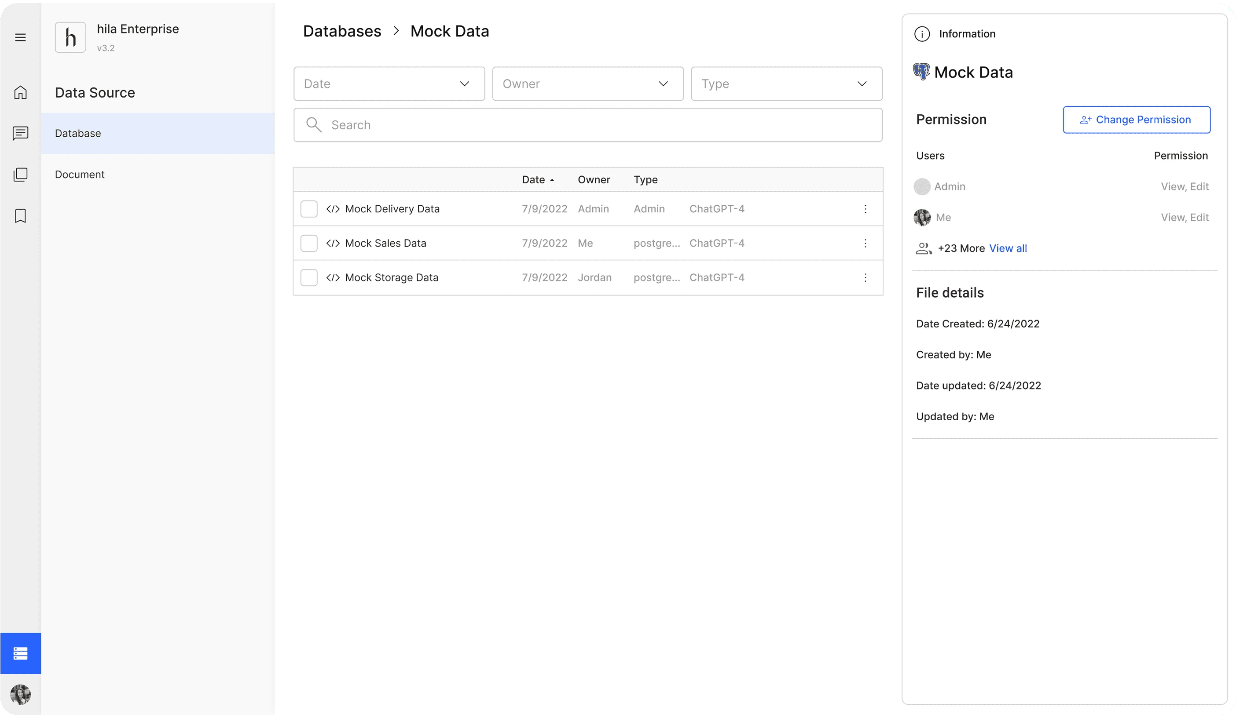This screenshot has height=717, width=1236.
Task: Select the Mock Sales Data checkbox
Action: pos(308,244)
